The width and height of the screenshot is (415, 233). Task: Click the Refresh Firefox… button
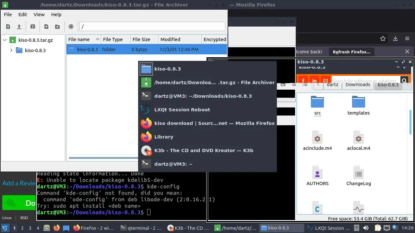351,52
